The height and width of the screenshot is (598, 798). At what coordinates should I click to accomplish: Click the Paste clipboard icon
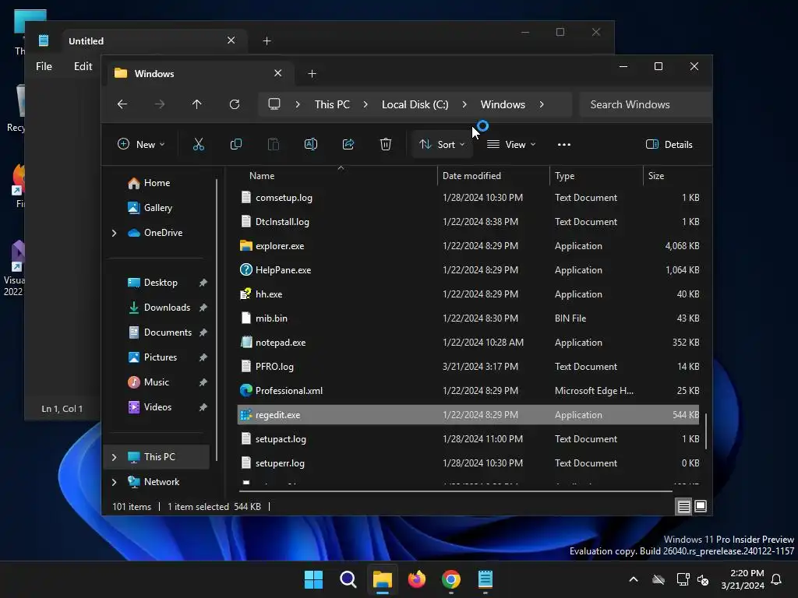[274, 144]
